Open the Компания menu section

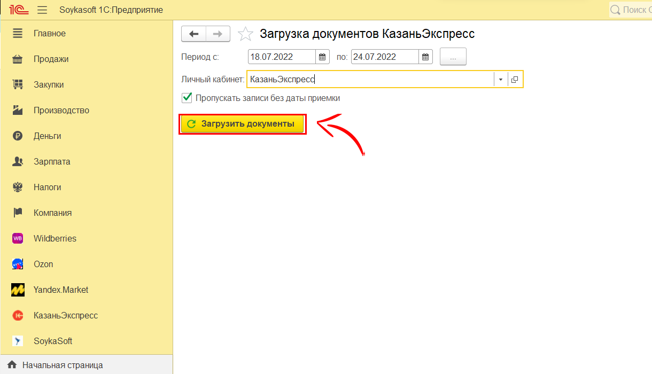53,213
